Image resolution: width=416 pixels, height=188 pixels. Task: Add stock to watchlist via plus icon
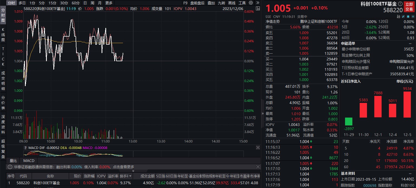(x=413, y=16)
